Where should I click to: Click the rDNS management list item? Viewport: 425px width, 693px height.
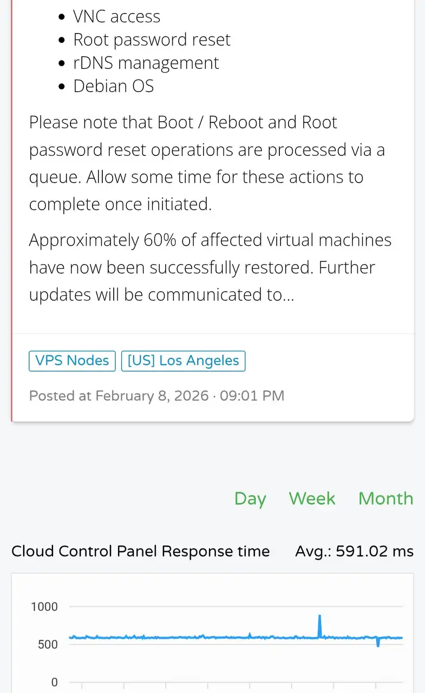[x=146, y=63]
